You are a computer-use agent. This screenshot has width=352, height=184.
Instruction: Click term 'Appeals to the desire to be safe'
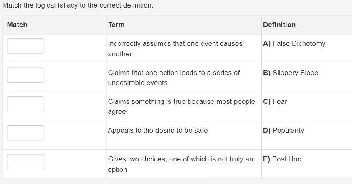[x=157, y=131]
